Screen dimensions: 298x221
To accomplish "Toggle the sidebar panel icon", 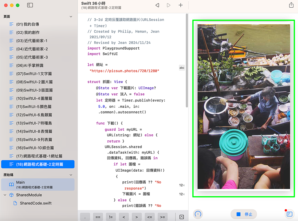I will [30, 5].
